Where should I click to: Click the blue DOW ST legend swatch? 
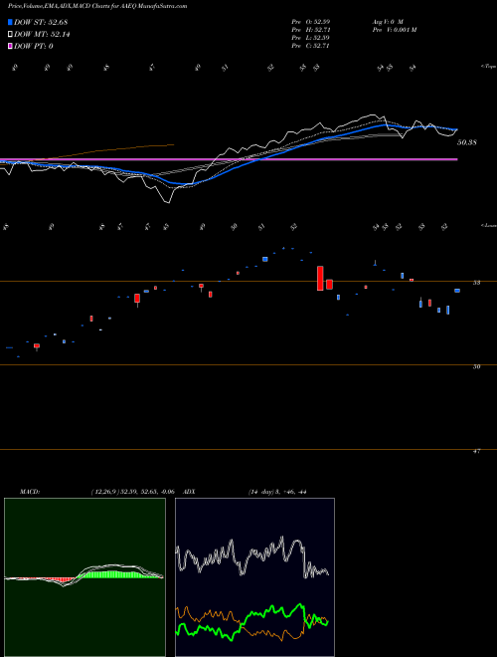click(10, 22)
